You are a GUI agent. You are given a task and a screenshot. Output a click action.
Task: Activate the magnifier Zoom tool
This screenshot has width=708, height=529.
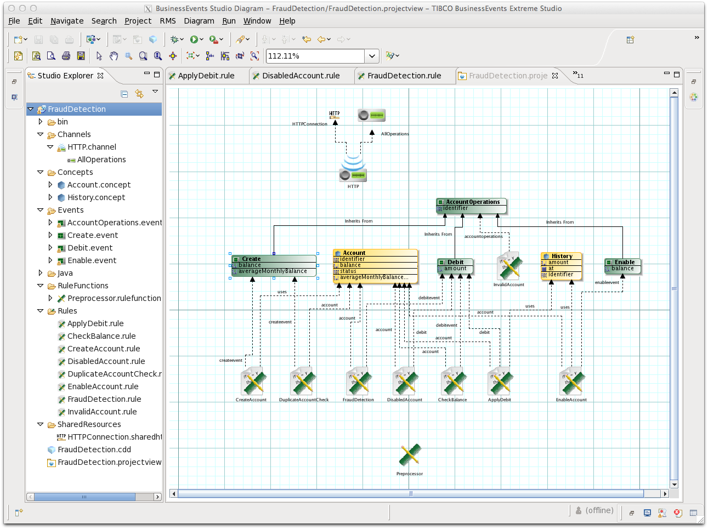point(128,56)
